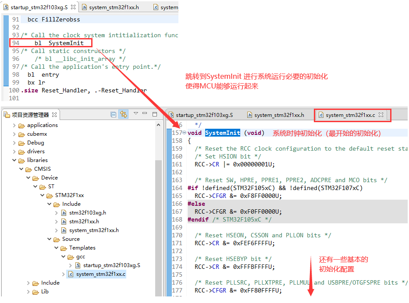Select startup_stm32f103xg.S tab in top editor
409x303 pixels.
(x=39, y=7)
